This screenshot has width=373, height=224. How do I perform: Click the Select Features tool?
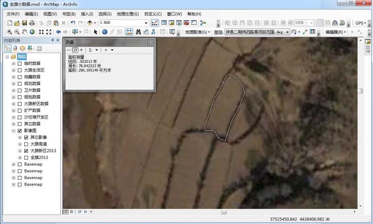pyautogui.click(x=75, y=32)
